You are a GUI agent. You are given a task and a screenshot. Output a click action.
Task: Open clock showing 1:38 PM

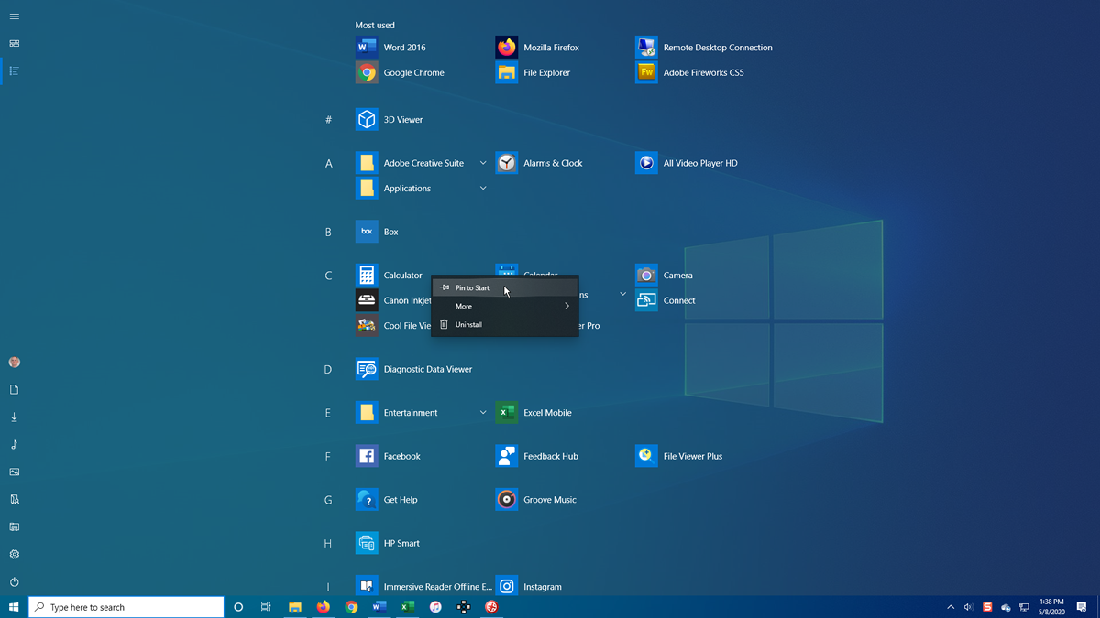(x=1050, y=607)
